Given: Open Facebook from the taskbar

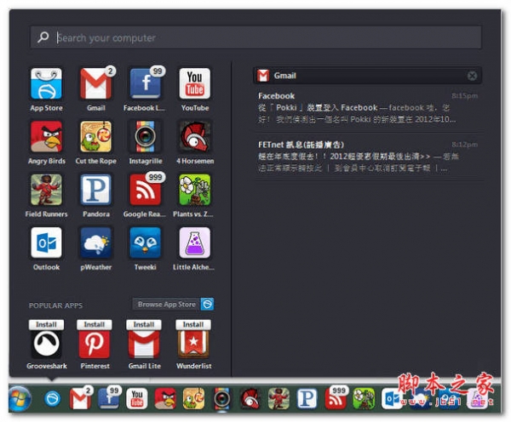Looking at the screenshot, I should [109, 399].
